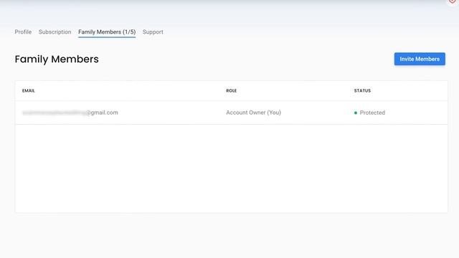
Task: Click the ROLE column header
Action: click(x=231, y=91)
